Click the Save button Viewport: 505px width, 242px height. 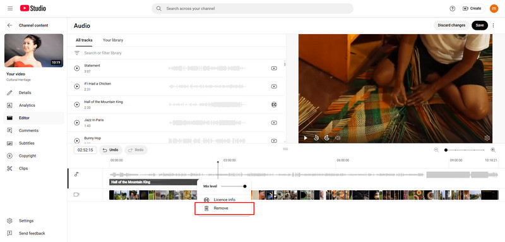point(480,25)
